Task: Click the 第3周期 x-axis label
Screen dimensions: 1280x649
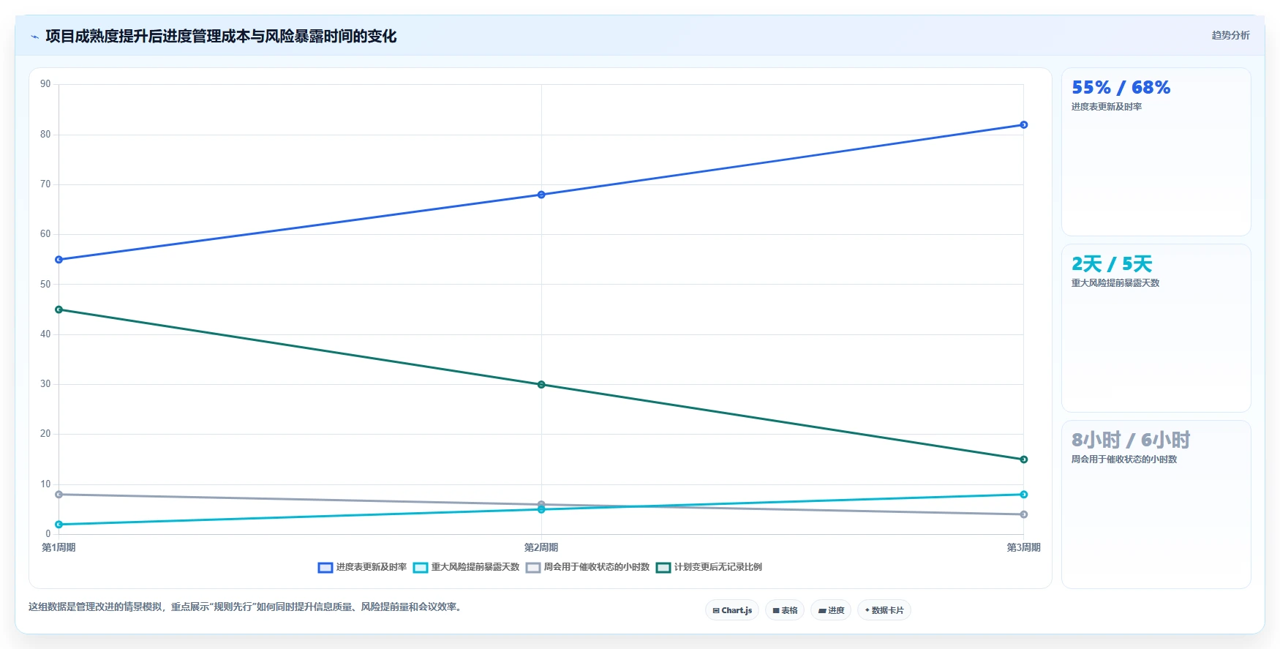Action: 1023,547
